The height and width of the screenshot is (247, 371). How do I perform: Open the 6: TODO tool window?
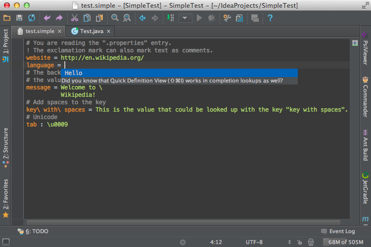33,231
